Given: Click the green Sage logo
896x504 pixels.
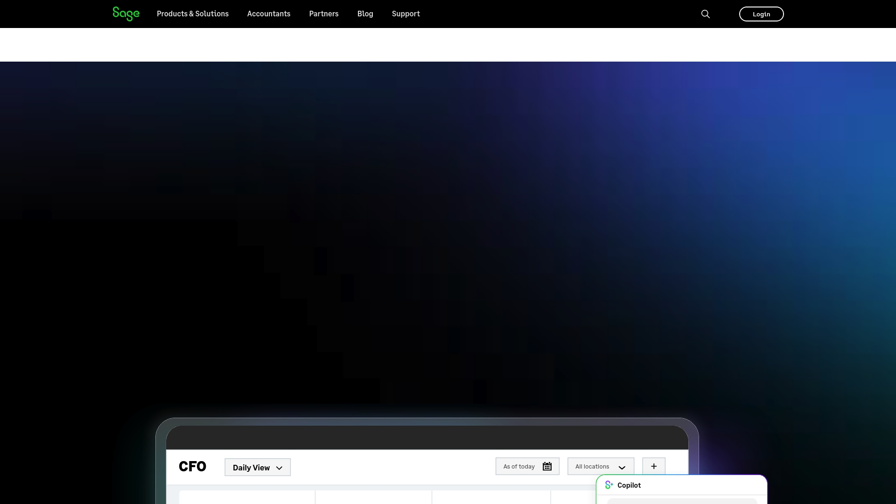Looking at the screenshot, I should [126, 14].
